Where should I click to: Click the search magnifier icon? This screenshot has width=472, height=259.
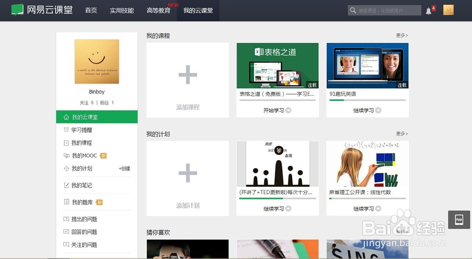tap(353, 10)
